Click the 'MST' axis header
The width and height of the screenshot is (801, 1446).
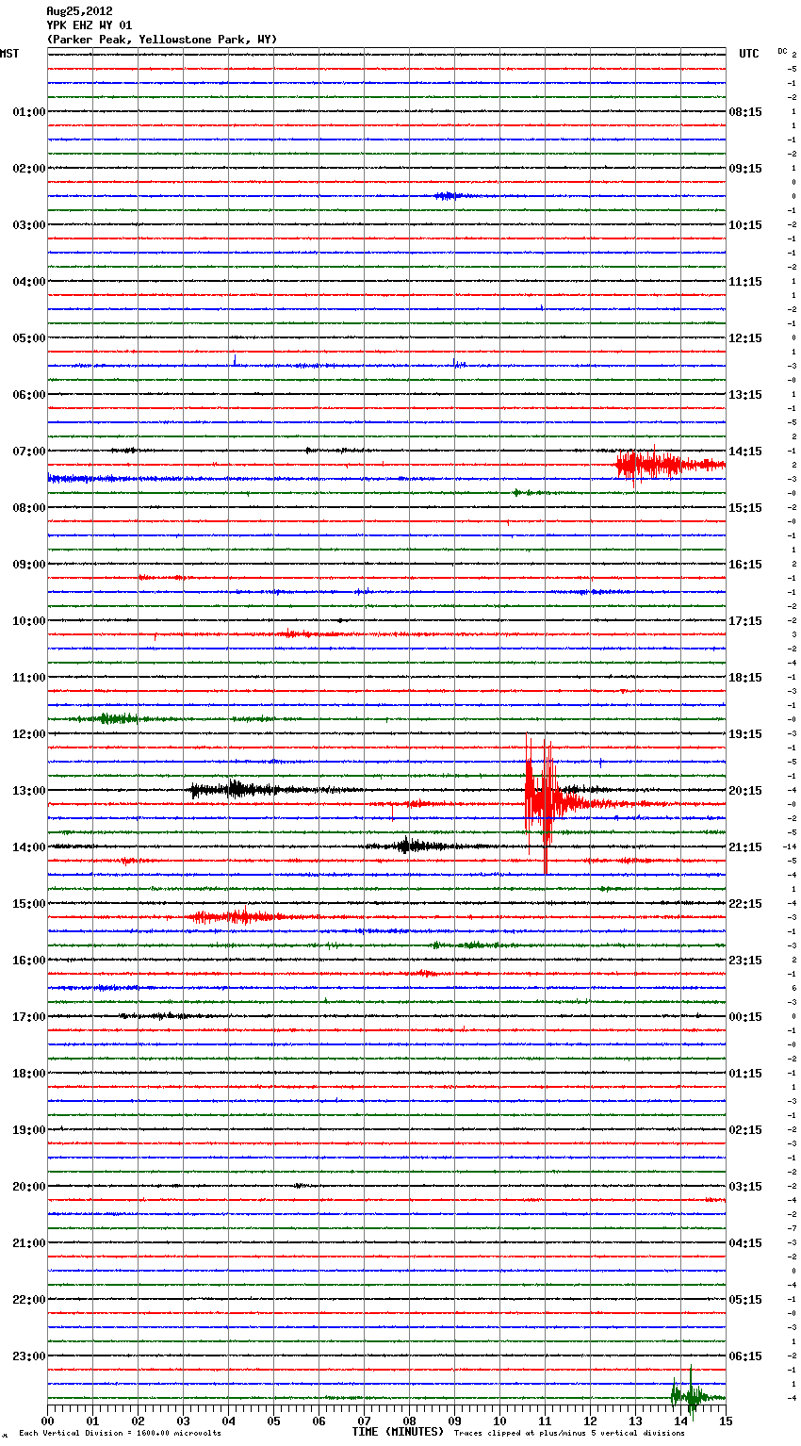[9, 54]
